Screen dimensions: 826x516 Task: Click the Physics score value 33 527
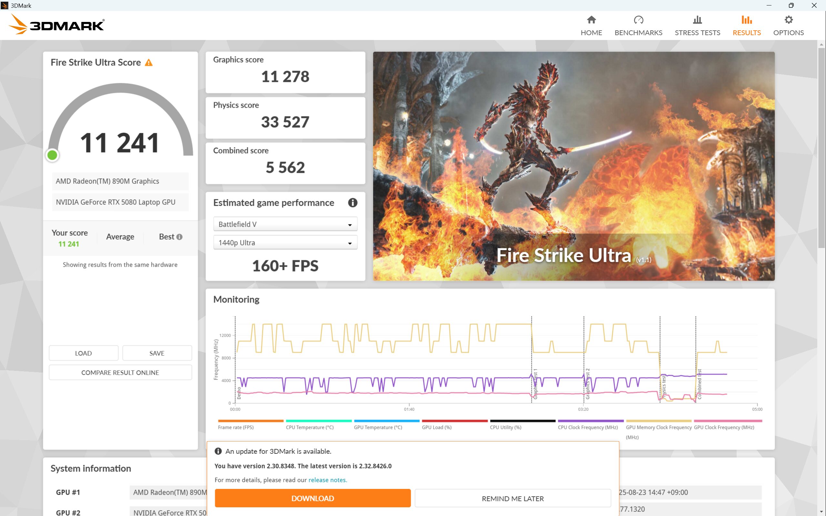(x=285, y=122)
